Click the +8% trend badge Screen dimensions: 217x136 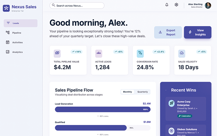pyautogui.click(x=119, y=52)
